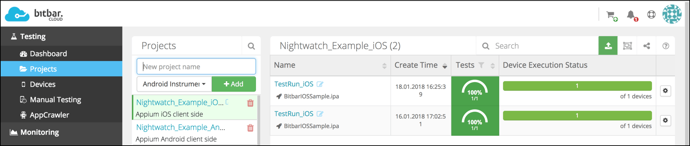Sort test runs by Create Time column
Image resolution: width=690 pixels, height=146 pixels.
(444, 66)
